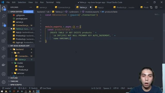Image resolution: width=165 pixels, height=93 pixels.
Task: Open Tables.js in the db folder tree
Action: point(21,59)
